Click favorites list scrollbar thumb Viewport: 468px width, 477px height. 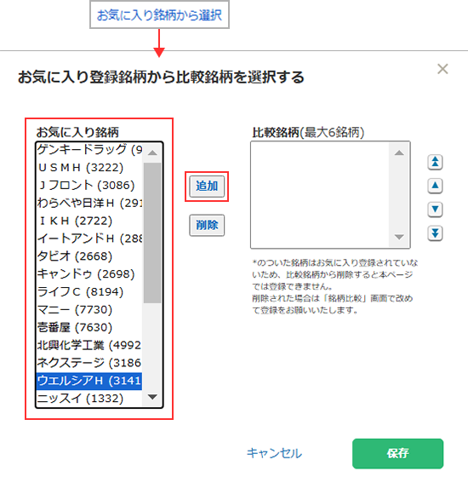[x=152, y=233]
